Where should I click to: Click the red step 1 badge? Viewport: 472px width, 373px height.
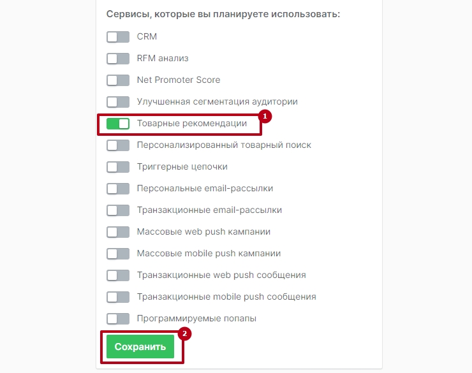click(265, 116)
